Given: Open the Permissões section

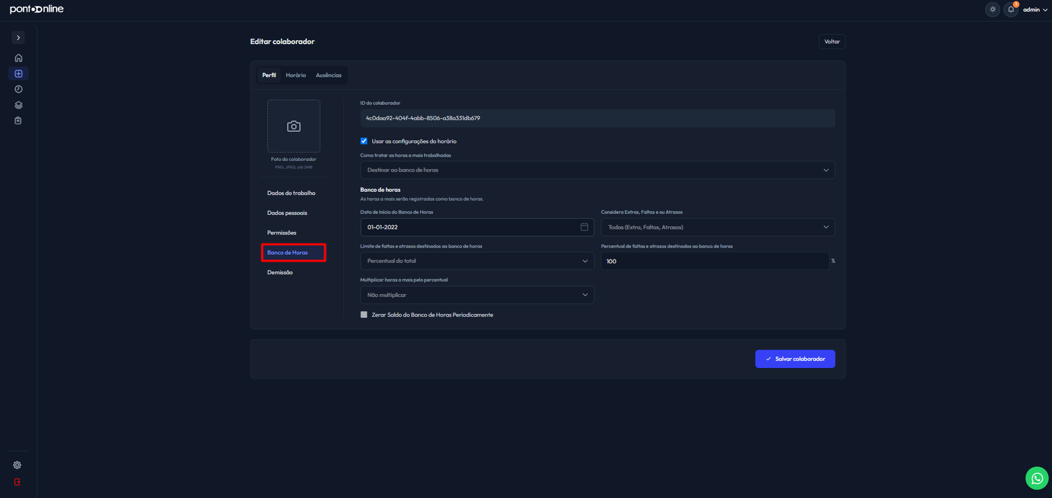Looking at the screenshot, I should click(282, 233).
